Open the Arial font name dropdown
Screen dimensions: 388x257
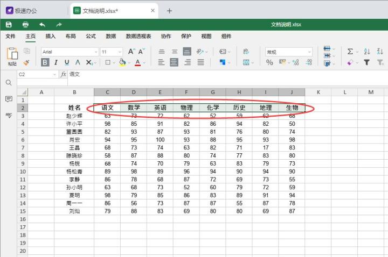click(x=96, y=52)
